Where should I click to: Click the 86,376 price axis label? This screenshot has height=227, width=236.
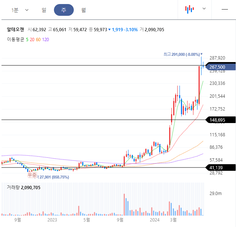tap(216, 147)
